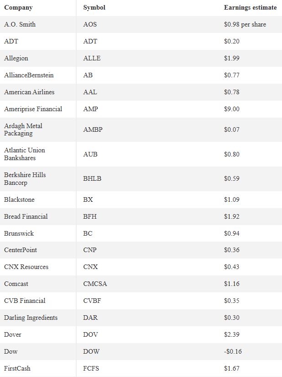The width and height of the screenshot is (282, 377).
Task: Select the Brunswick company name
Action: [19, 233]
